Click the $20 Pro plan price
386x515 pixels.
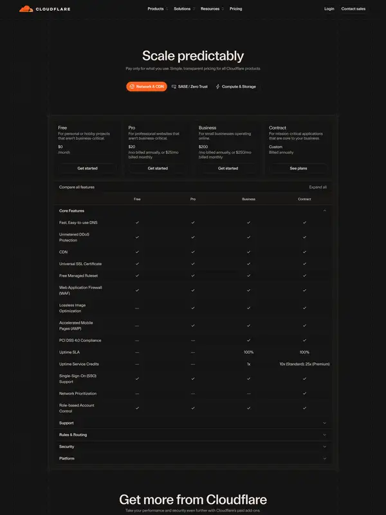132,147
